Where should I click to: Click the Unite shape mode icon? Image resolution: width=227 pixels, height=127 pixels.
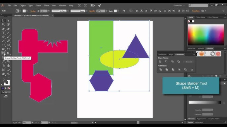[160, 62]
